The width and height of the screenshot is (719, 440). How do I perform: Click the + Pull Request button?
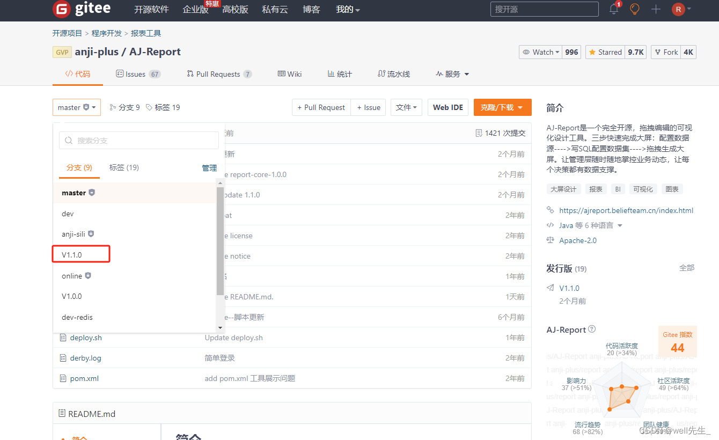point(321,107)
